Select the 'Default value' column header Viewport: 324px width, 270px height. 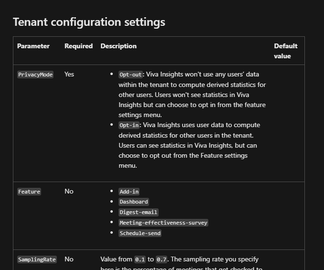(286, 51)
